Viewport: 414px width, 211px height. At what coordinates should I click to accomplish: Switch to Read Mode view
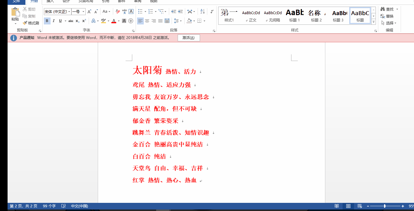point(337,206)
